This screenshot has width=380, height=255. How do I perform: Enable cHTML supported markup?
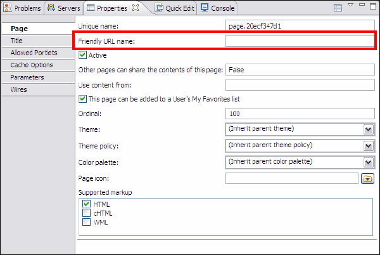(x=86, y=213)
